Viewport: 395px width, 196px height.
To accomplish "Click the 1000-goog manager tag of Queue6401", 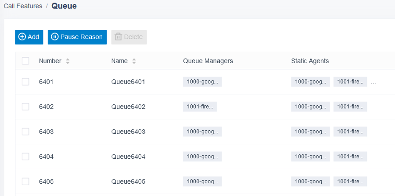I will click(x=202, y=82).
